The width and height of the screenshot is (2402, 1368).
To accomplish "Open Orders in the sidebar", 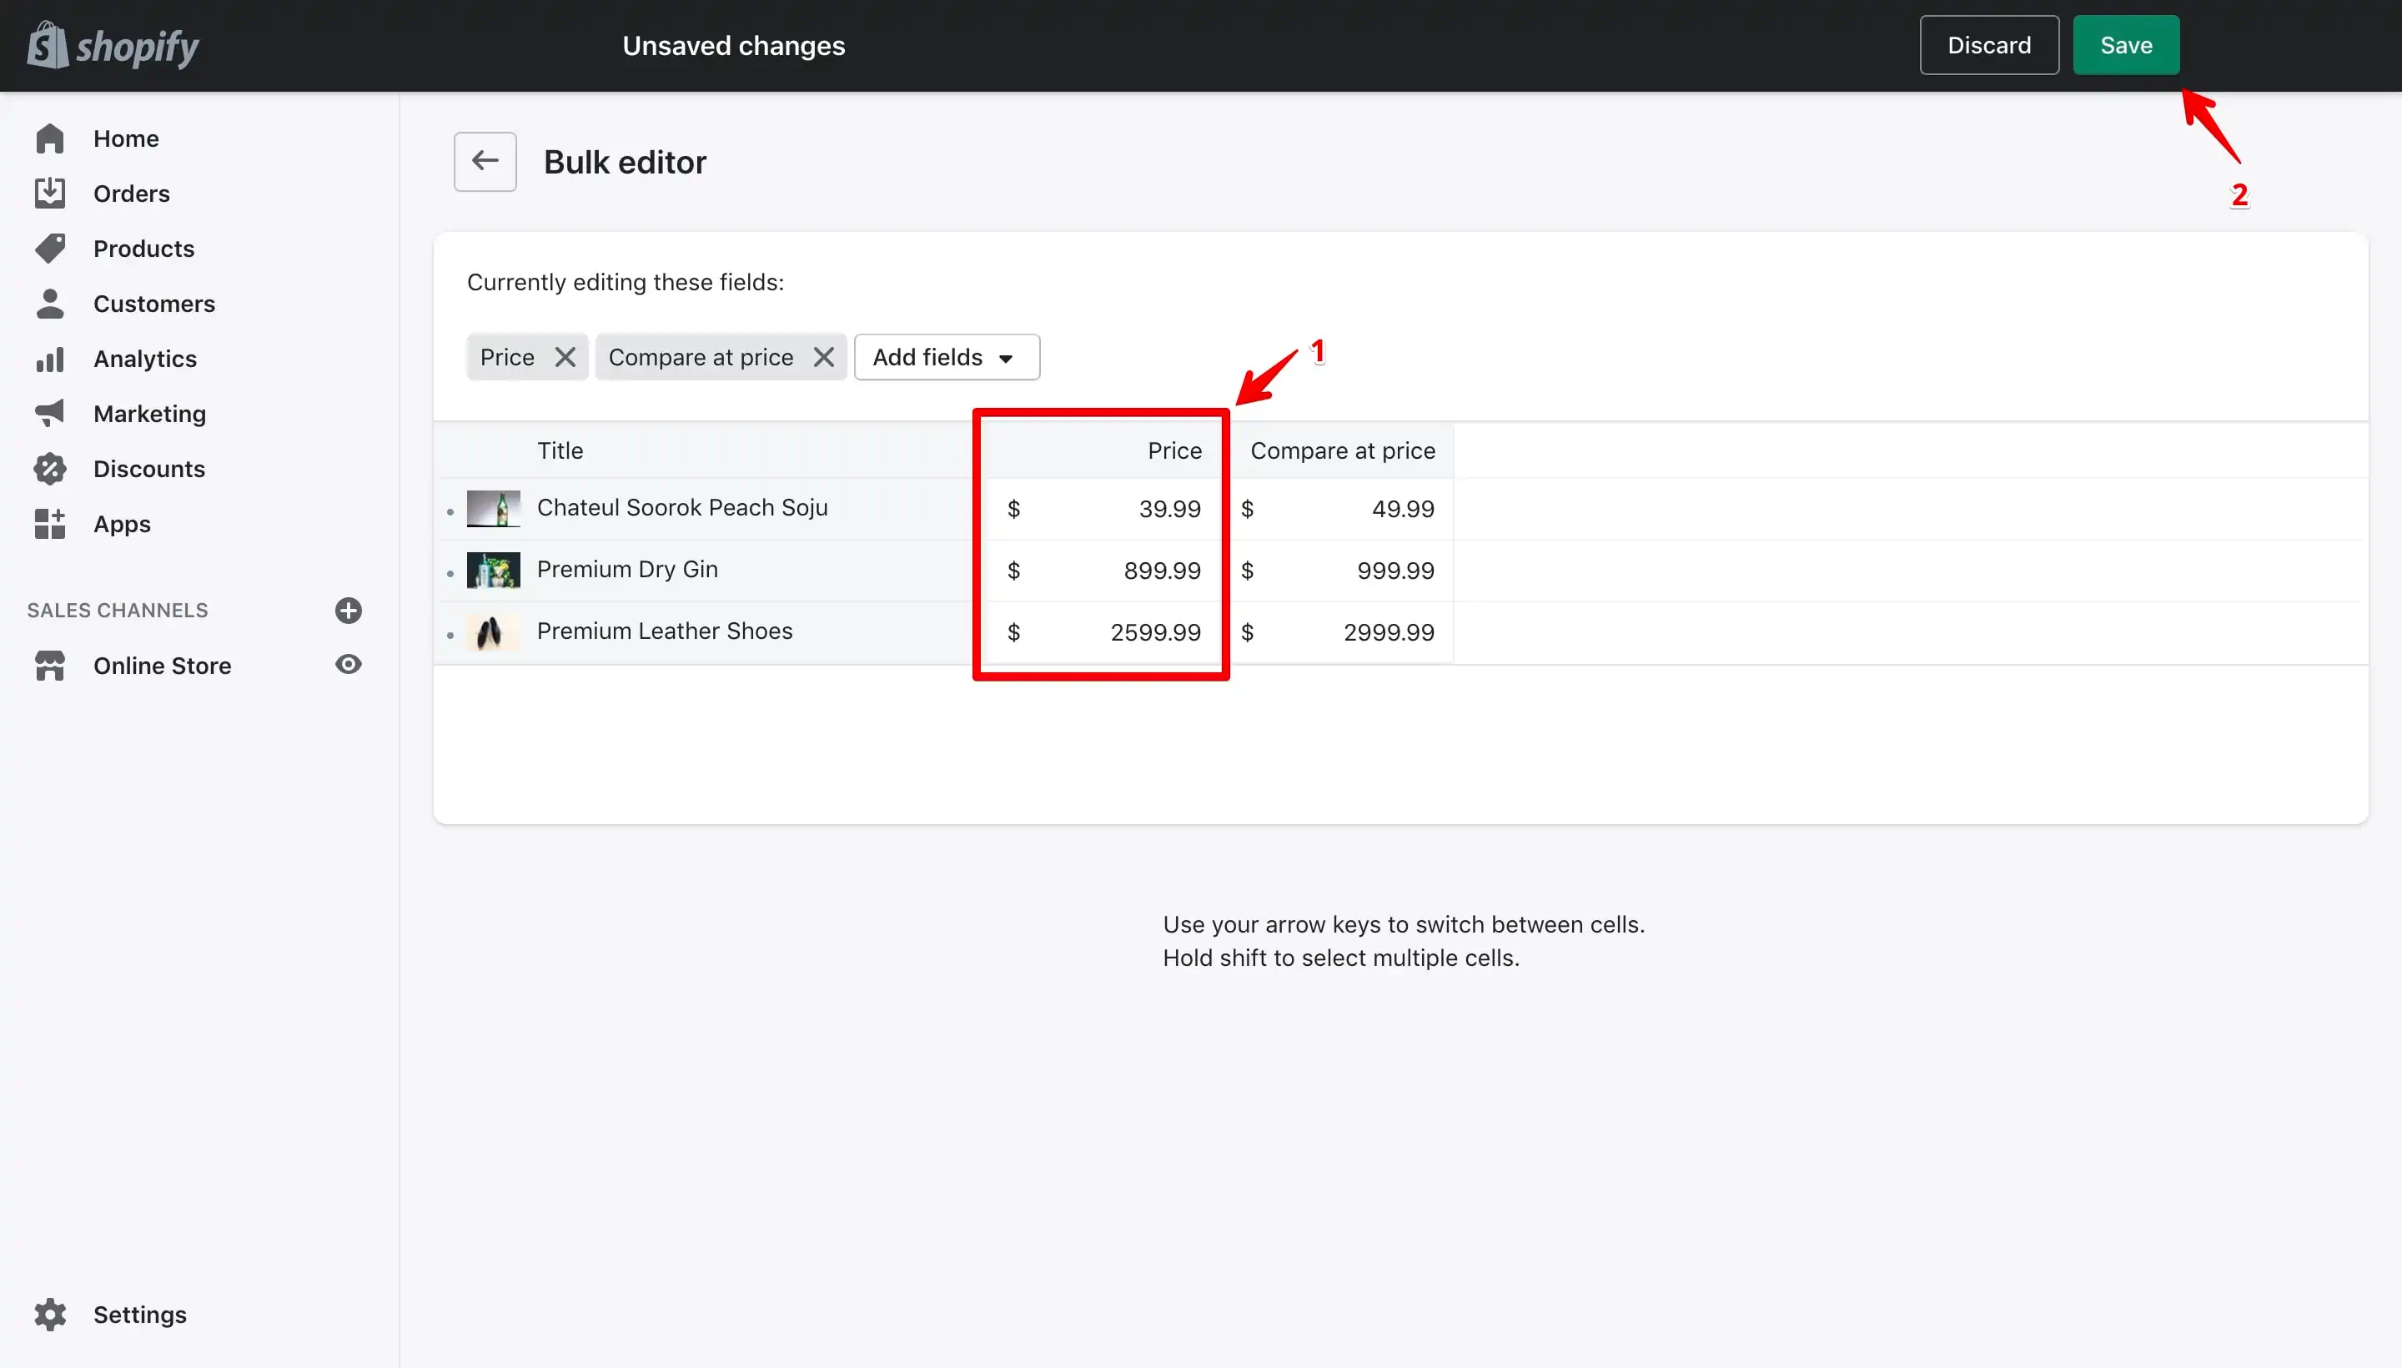I will (132, 194).
